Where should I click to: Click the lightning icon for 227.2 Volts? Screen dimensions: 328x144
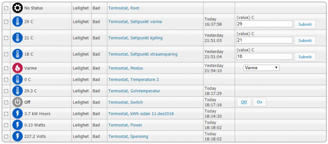(x=18, y=136)
